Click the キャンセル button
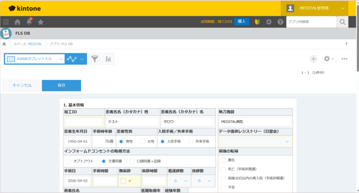Viewport: 359px width, 193px height. (x=22, y=85)
